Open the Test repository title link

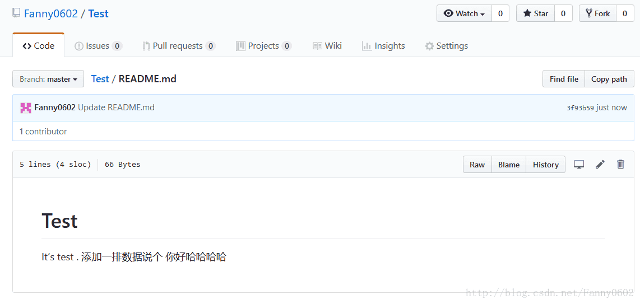[99, 14]
